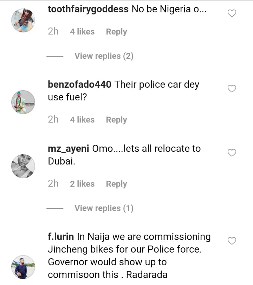Heart f.lurin's Jincheng bikes comment
Viewport: 253px width, 285px height.
pyautogui.click(x=232, y=241)
